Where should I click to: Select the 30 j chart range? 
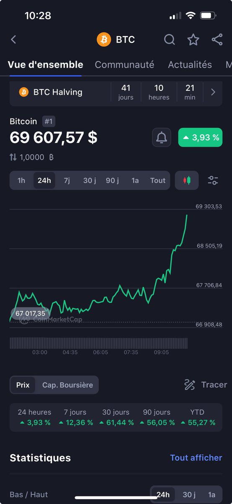tap(90, 181)
